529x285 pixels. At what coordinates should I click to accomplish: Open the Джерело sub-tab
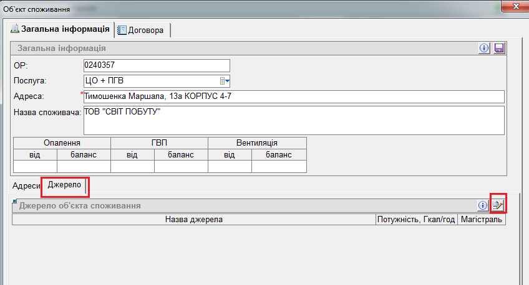pyautogui.click(x=64, y=185)
